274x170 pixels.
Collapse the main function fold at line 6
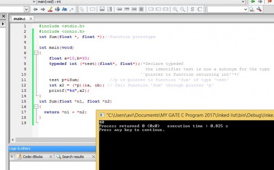(x=36, y=53)
